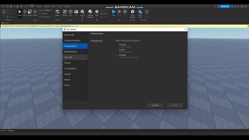Open Monetization settings section
Screen dimensions: 249x140
coord(75,52)
